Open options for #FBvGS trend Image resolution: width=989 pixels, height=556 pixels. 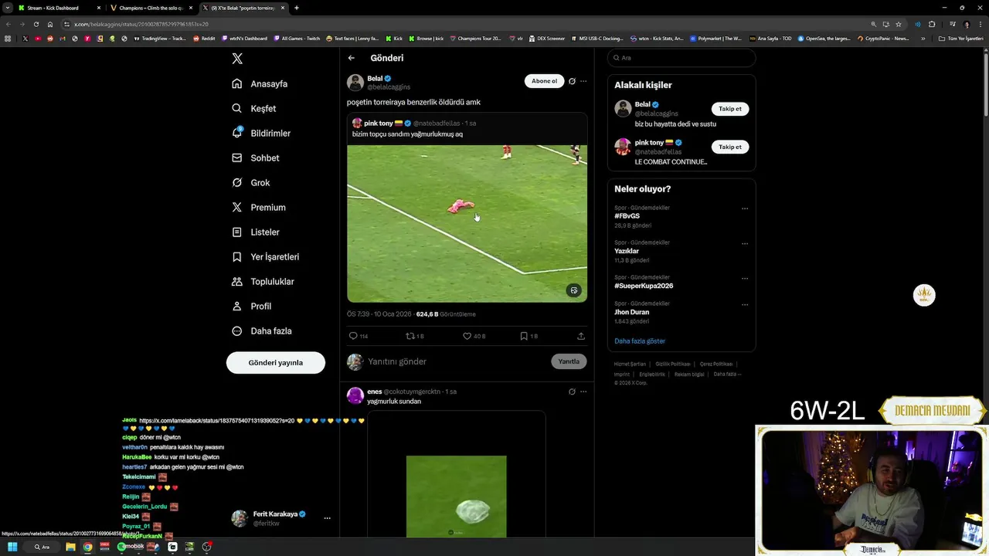pos(745,208)
